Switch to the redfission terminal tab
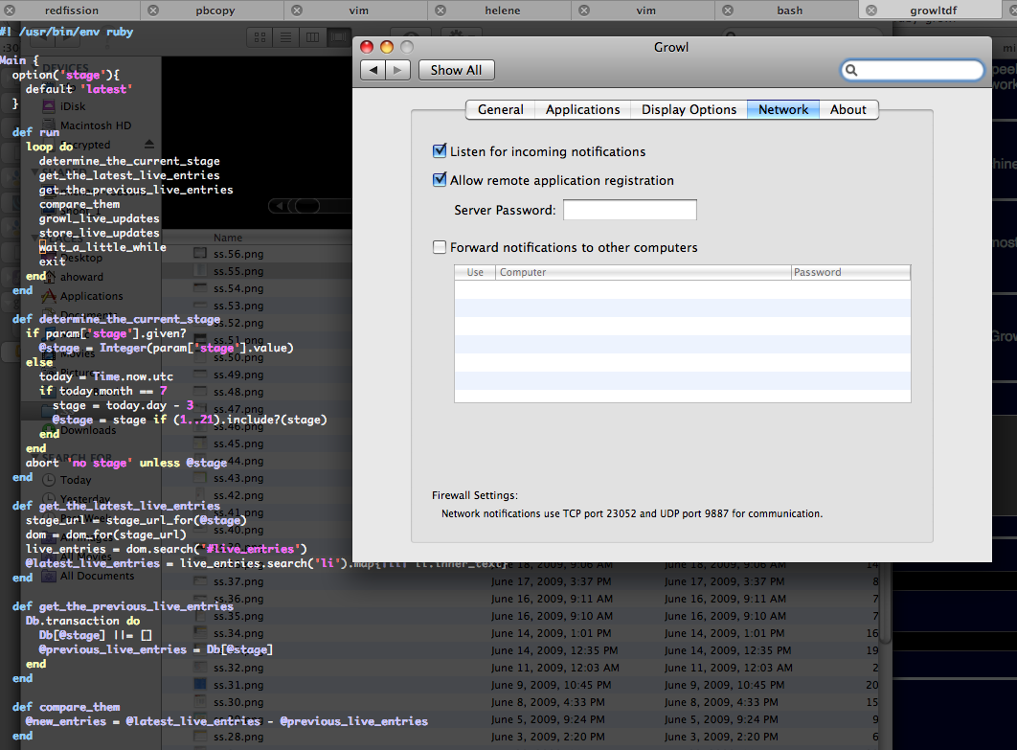Screen dimensions: 1017x750 click(72, 11)
